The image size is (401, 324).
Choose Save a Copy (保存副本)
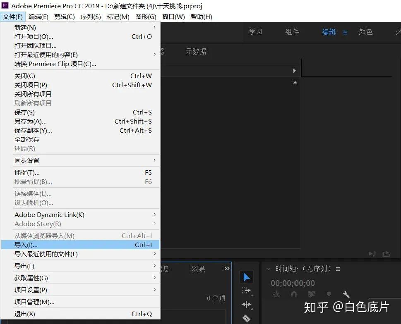(80, 131)
